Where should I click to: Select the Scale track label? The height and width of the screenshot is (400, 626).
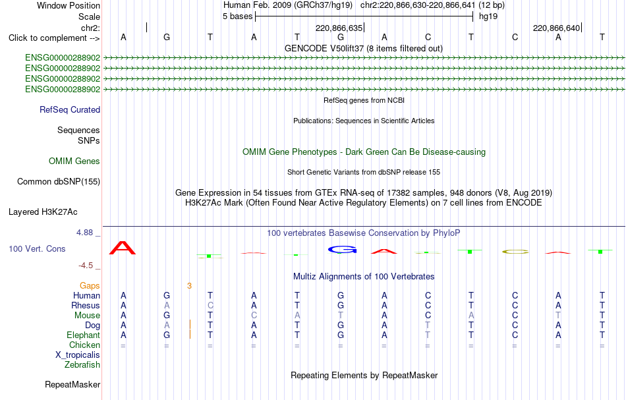tap(89, 16)
